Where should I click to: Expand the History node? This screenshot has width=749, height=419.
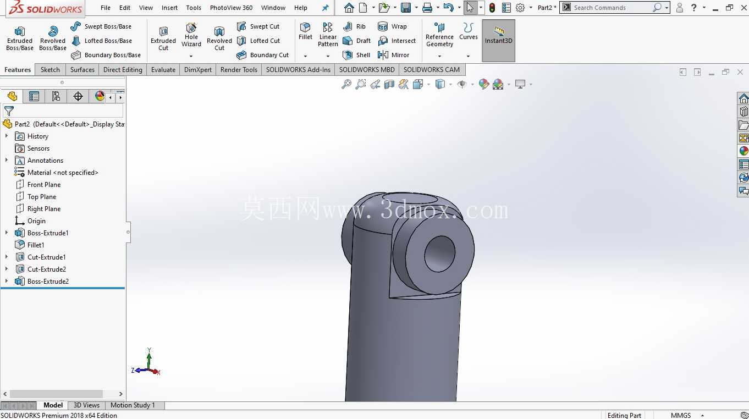click(x=7, y=136)
